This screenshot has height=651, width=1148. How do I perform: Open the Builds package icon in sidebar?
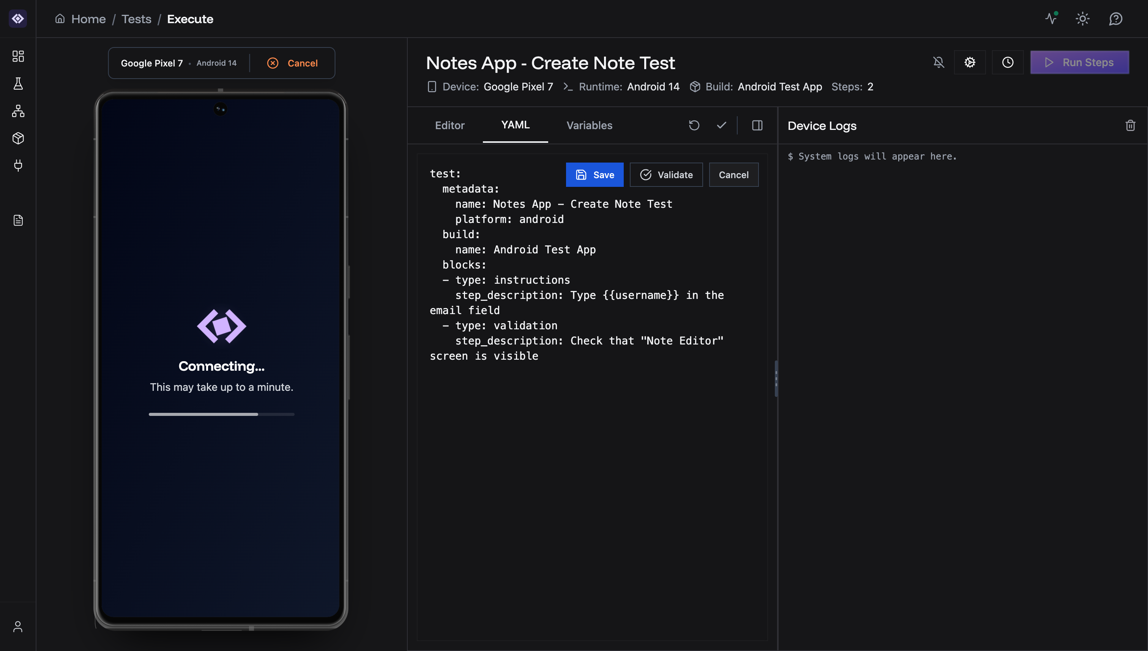pos(18,138)
